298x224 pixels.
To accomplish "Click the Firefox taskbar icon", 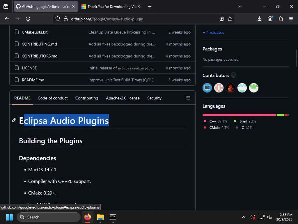I will click(87, 217).
